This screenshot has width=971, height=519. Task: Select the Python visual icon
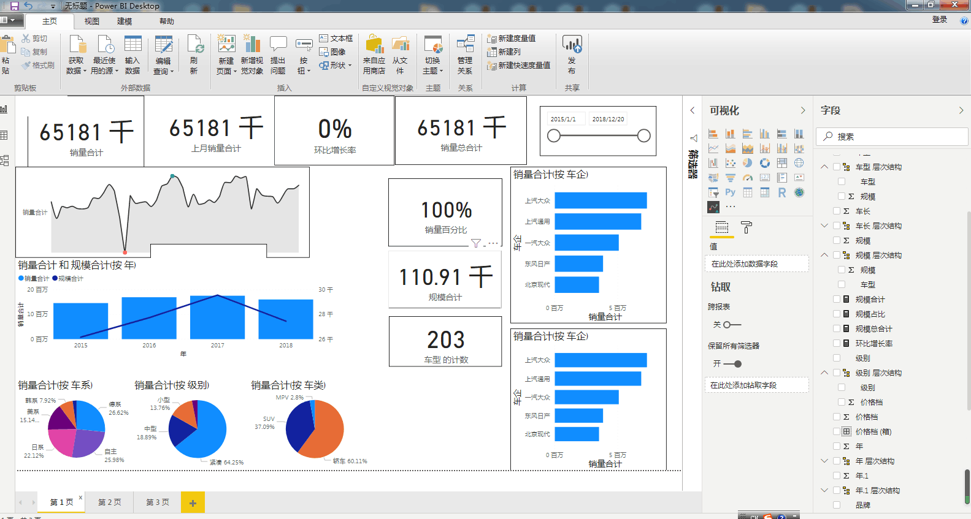point(730,192)
